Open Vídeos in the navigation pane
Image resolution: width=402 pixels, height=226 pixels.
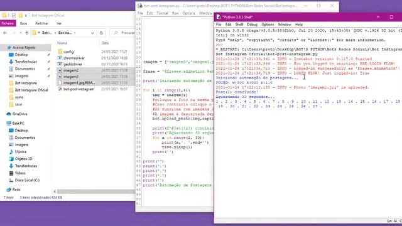tap(19, 173)
